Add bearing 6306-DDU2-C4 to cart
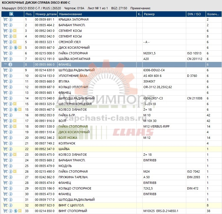This screenshot has height=214, width=222. tap(5, 70)
